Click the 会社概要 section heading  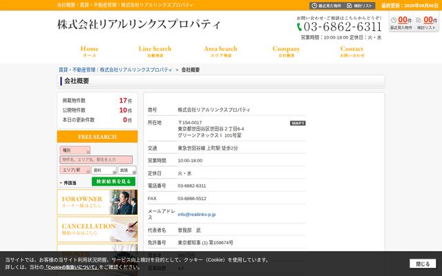[77, 81]
